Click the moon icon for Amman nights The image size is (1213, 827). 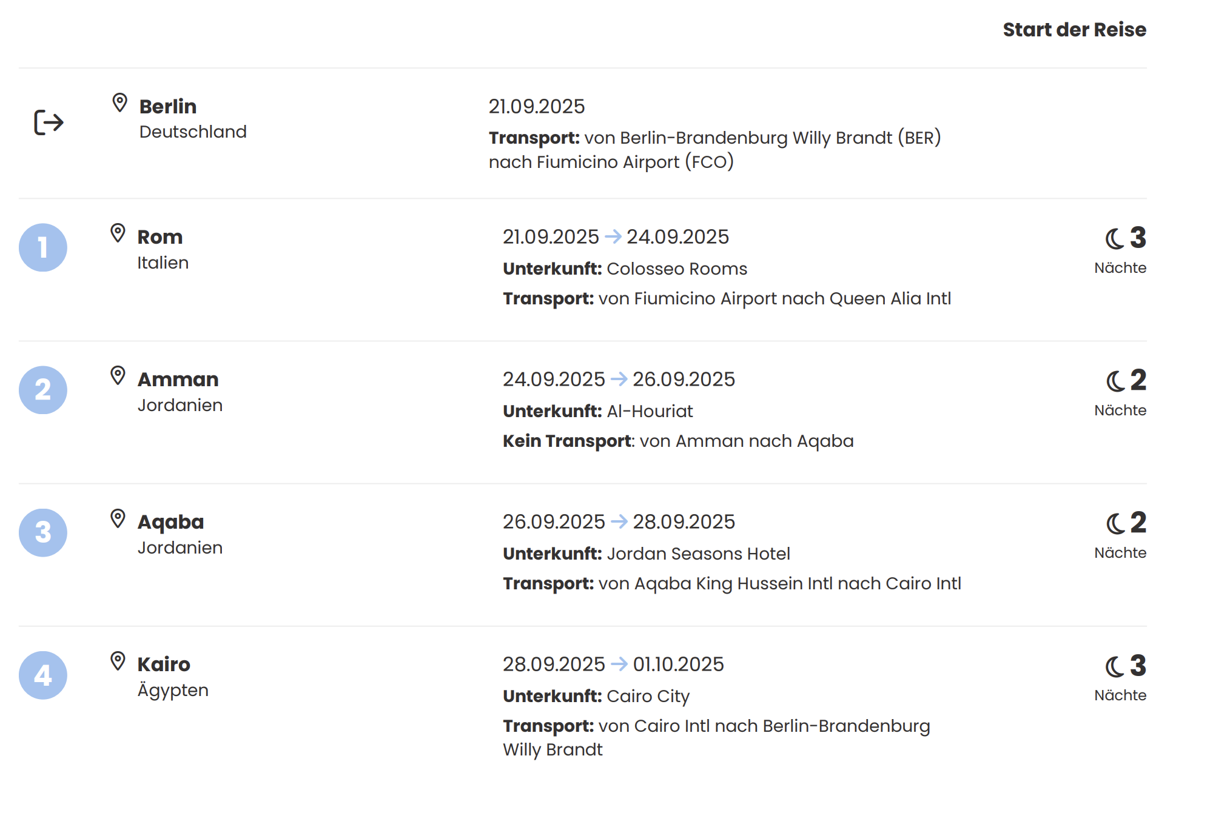[1115, 381]
